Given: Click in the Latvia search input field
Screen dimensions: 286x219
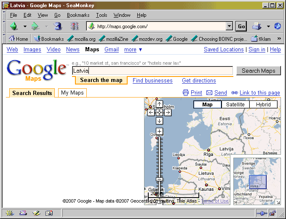Looking at the screenshot, I should pyautogui.click(x=152, y=71).
